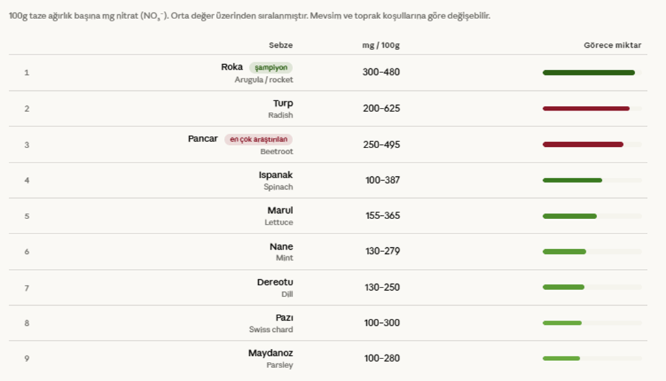Click the 300–480 nitrate value
This screenshot has width=666, height=381.
point(381,72)
